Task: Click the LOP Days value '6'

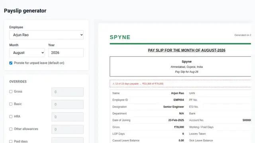Action: pyautogui.click(x=183, y=134)
